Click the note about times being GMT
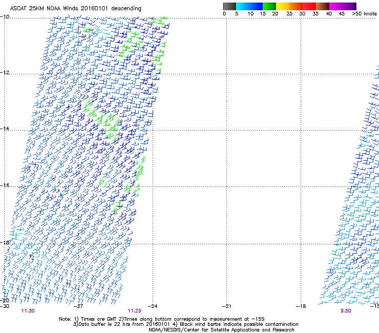Image resolution: width=379 pixels, height=333 pixels. (162, 319)
